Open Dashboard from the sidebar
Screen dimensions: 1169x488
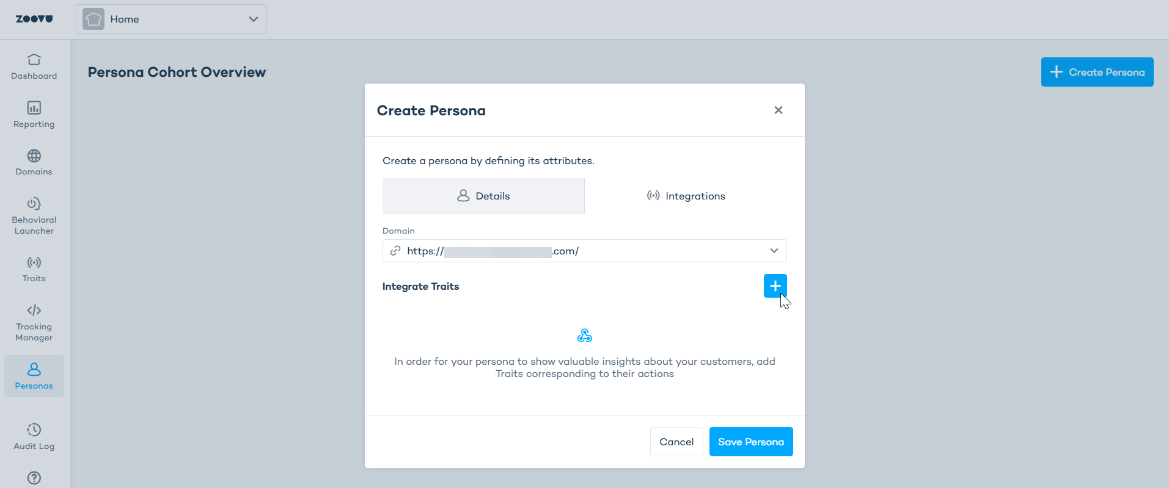click(34, 66)
